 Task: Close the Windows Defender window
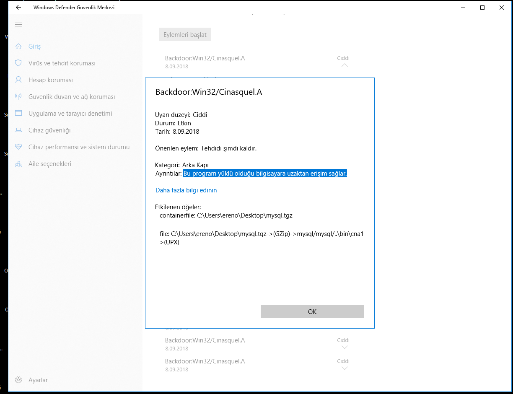click(x=502, y=8)
